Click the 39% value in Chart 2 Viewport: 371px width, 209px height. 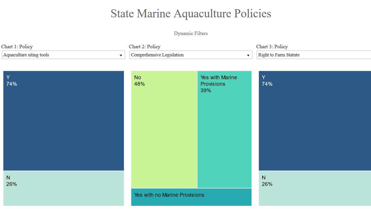(206, 90)
